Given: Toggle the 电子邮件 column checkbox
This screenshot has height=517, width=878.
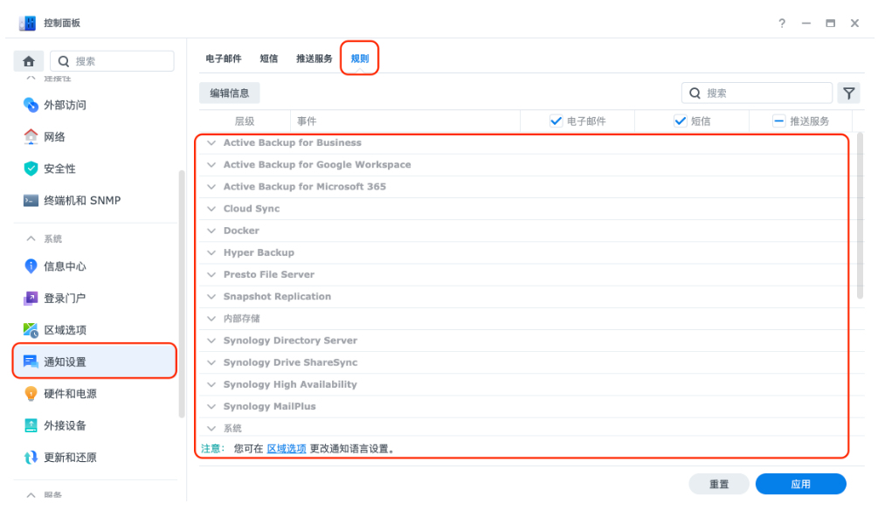Looking at the screenshot, I should pyautogui.click(x=556, y=121).
